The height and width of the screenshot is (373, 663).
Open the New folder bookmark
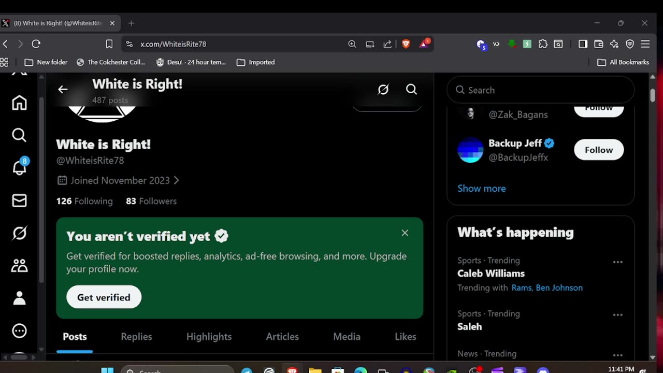(x=46, y=62)
